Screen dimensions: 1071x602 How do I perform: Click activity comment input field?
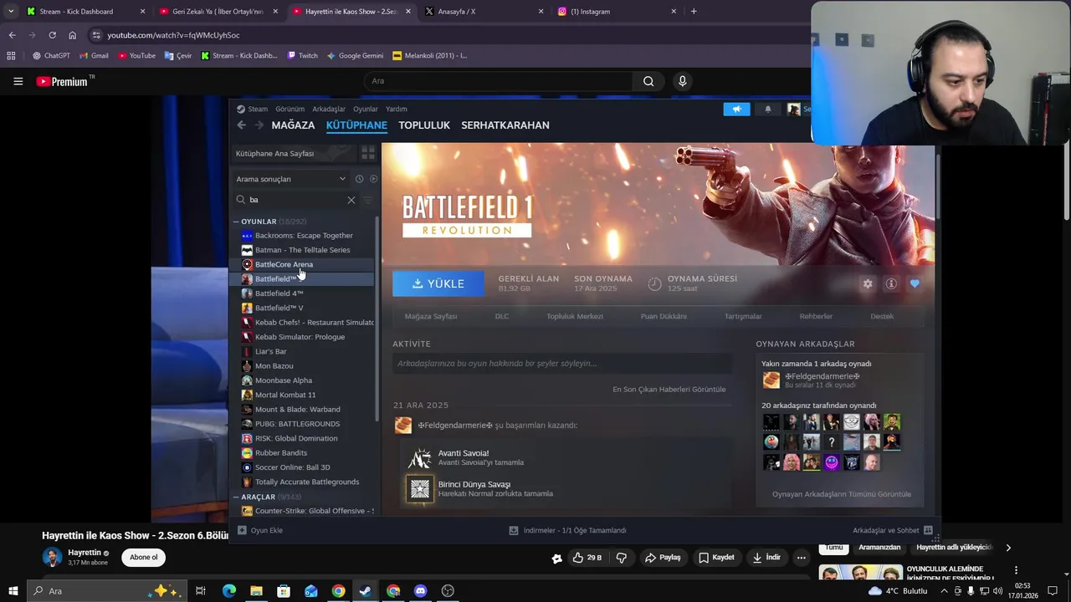point(562,364)
